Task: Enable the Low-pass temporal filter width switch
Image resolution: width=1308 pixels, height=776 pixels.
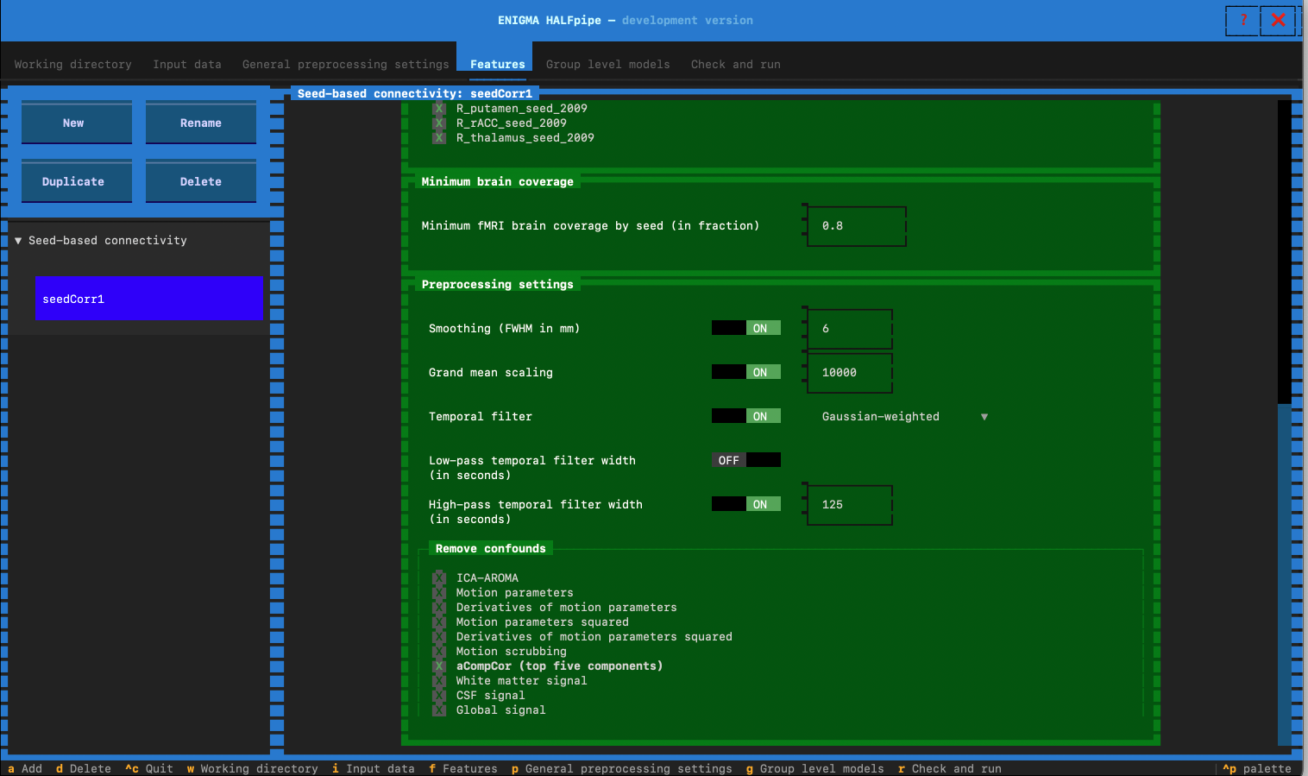Action: (746, 460)
